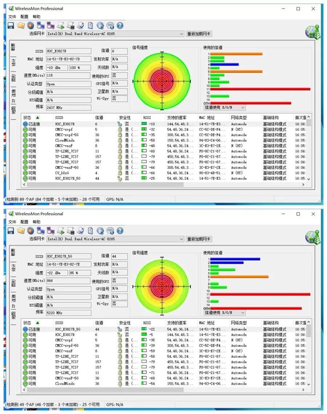
Task: Click the red channel 11 bar, channel 6 window
Action: 260,89
